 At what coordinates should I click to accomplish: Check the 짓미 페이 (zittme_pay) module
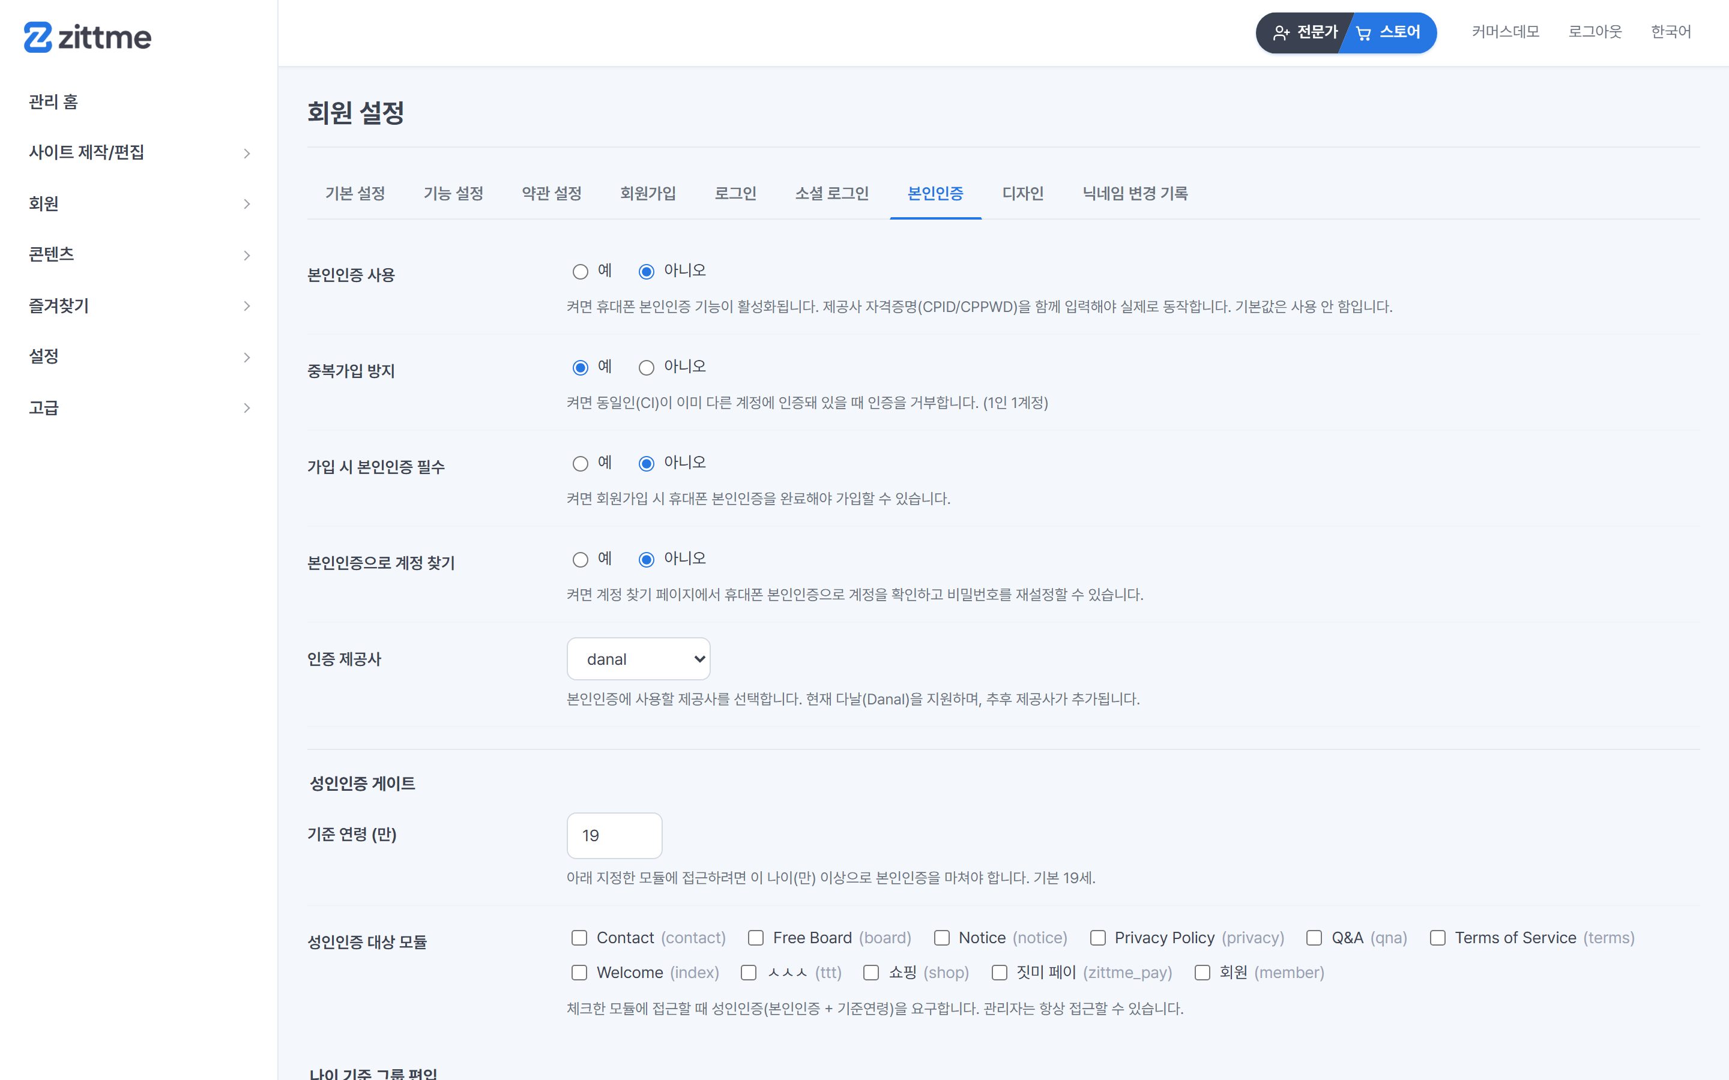(1000, 973)
